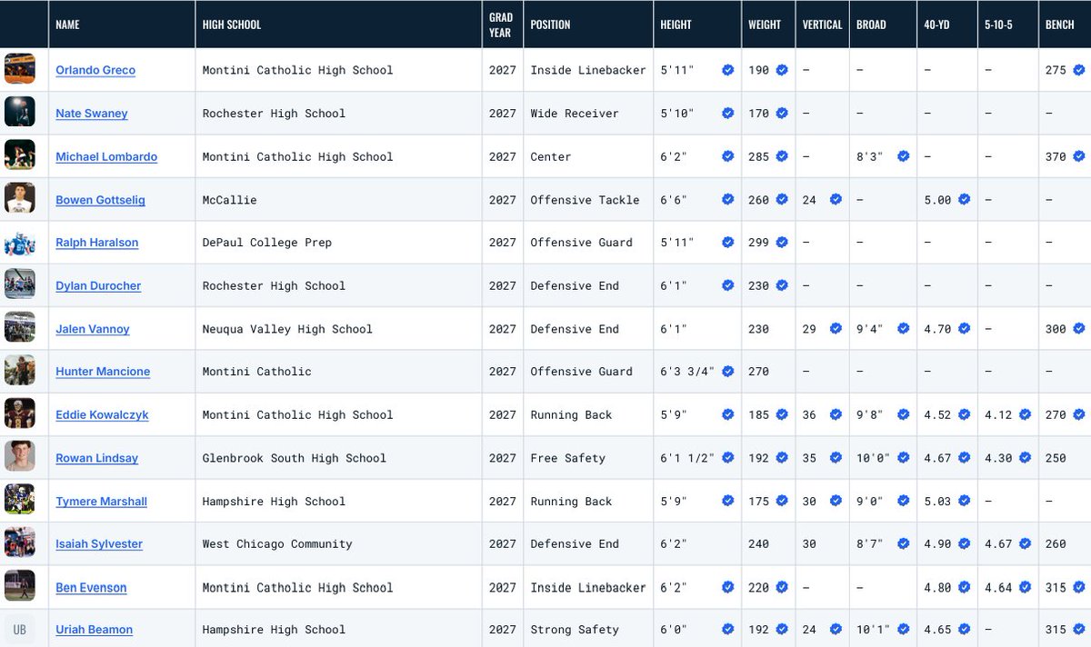The height and width of the screenshot is (647, 1091).
Task: Click Bowen Gottselig's avatar photo
Action: point(20,198)
